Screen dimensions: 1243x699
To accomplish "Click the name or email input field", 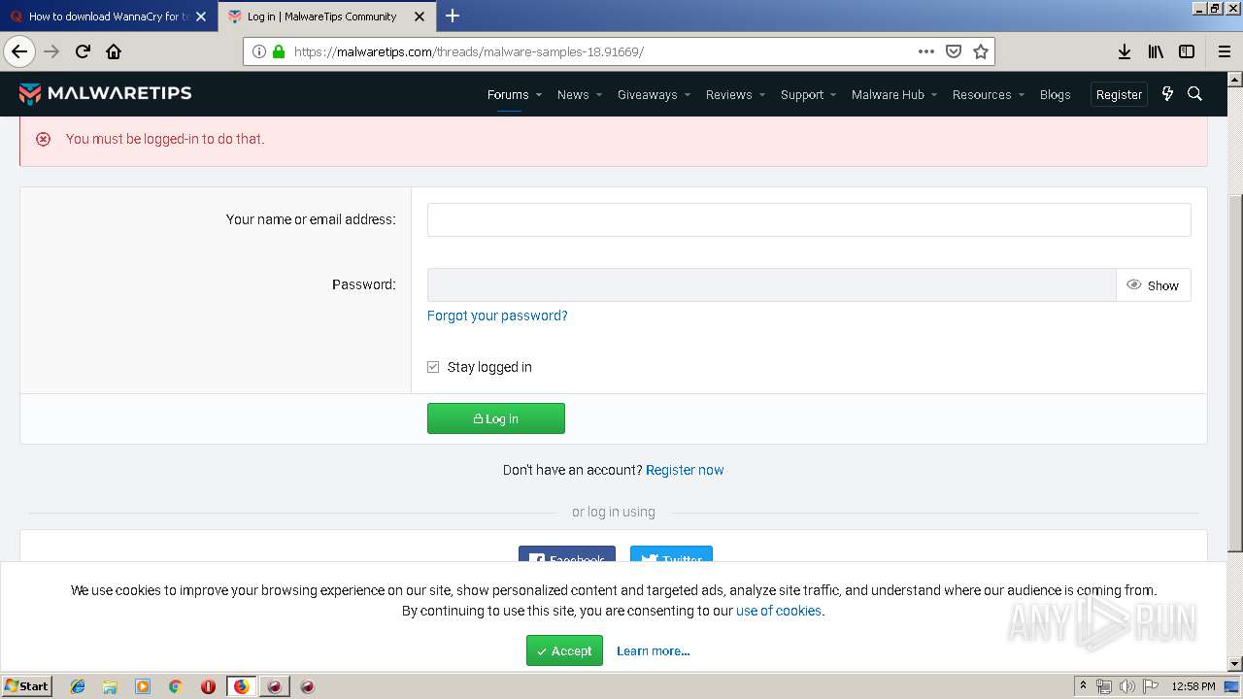I will pyautogui.click(x=809, y=219).
